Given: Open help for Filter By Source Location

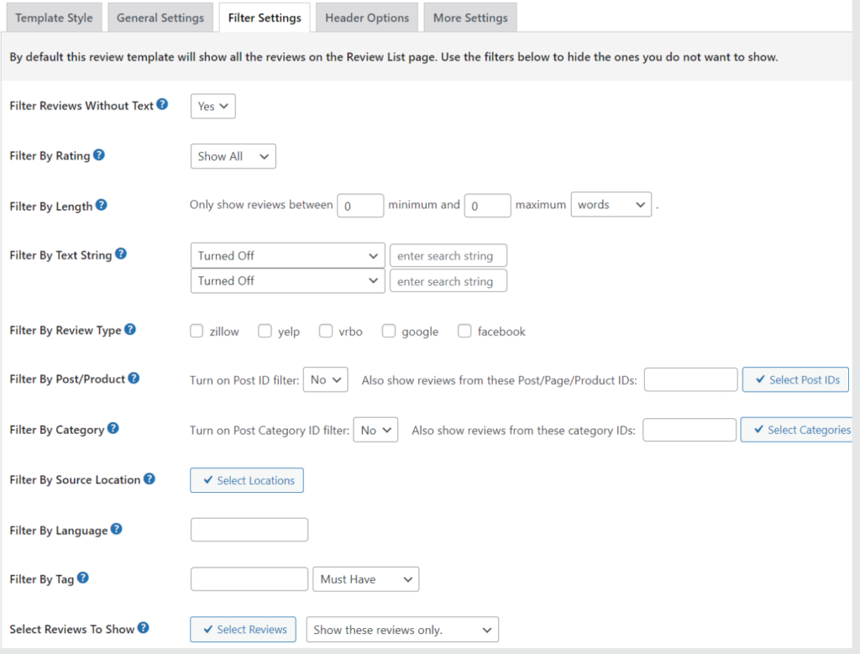Looking at the screenshot, I should [149, 479].
